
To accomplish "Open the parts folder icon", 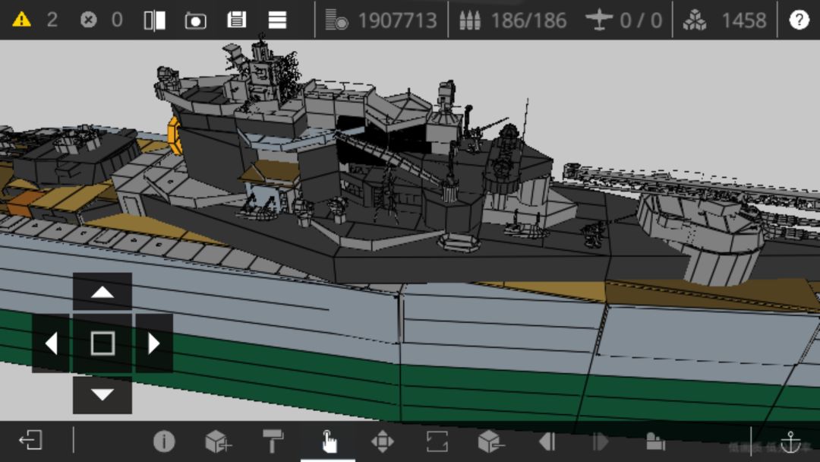I will [x=655, y=441].
